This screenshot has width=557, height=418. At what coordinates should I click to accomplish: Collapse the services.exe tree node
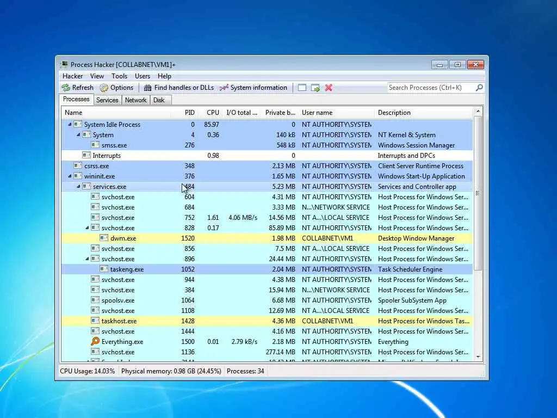click(x=78, y=186)
